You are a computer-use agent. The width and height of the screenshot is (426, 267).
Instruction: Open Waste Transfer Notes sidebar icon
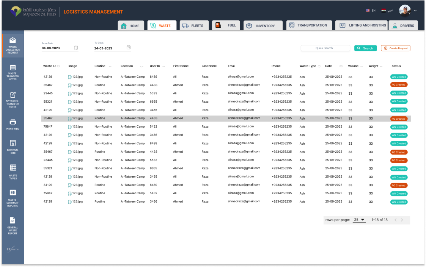[x=13, y=67]
